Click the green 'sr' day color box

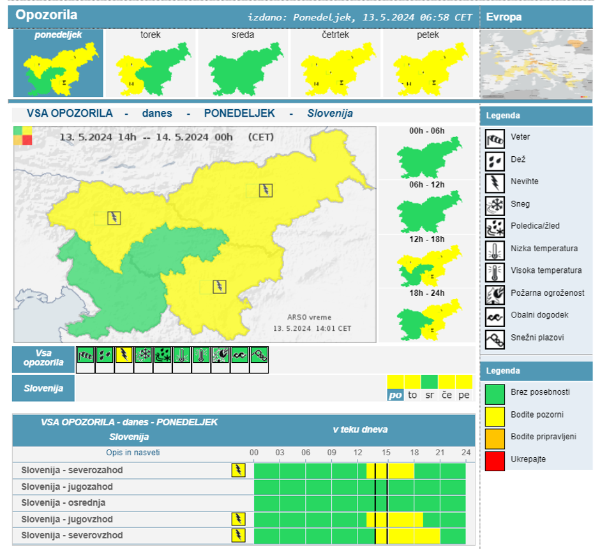[430, 382]
